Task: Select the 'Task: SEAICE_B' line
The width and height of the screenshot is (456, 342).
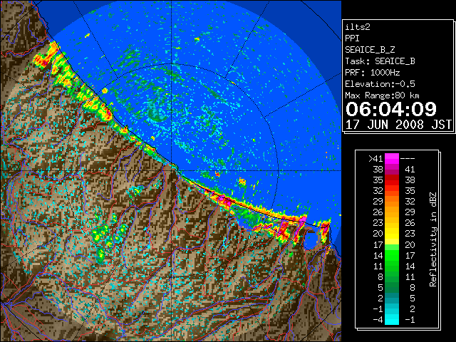Action: [380, 61]
